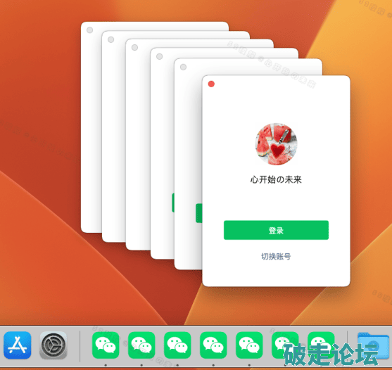This screenshot has width=392, height=370.
Task: Choose the sixth WeChat dock icon
Action: [285, 345]
